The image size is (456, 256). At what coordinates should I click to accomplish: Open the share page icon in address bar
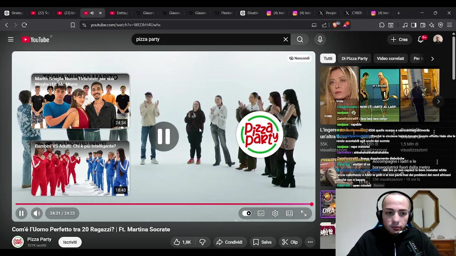pos(324,25)
